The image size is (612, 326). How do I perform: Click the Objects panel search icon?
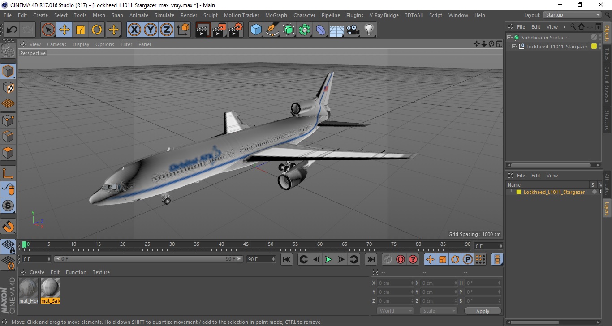tap(573, 27)
